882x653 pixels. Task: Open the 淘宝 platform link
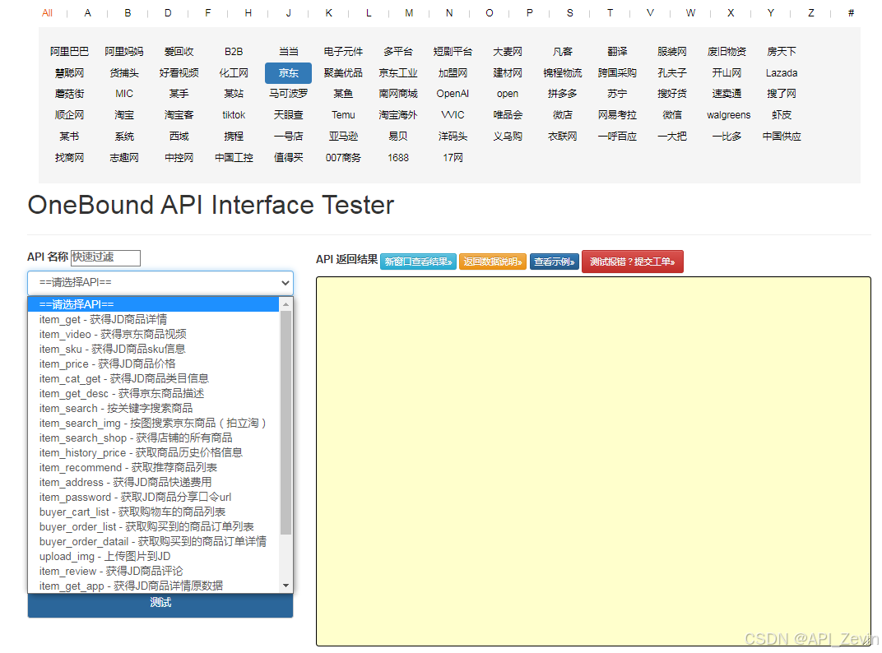pos(123,115)
